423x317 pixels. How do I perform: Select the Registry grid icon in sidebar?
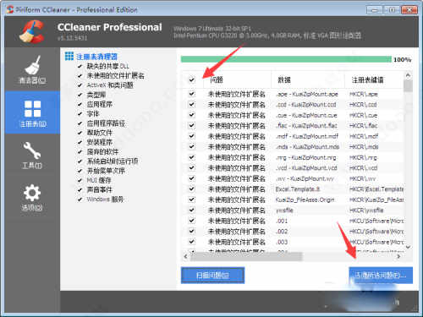32,109
